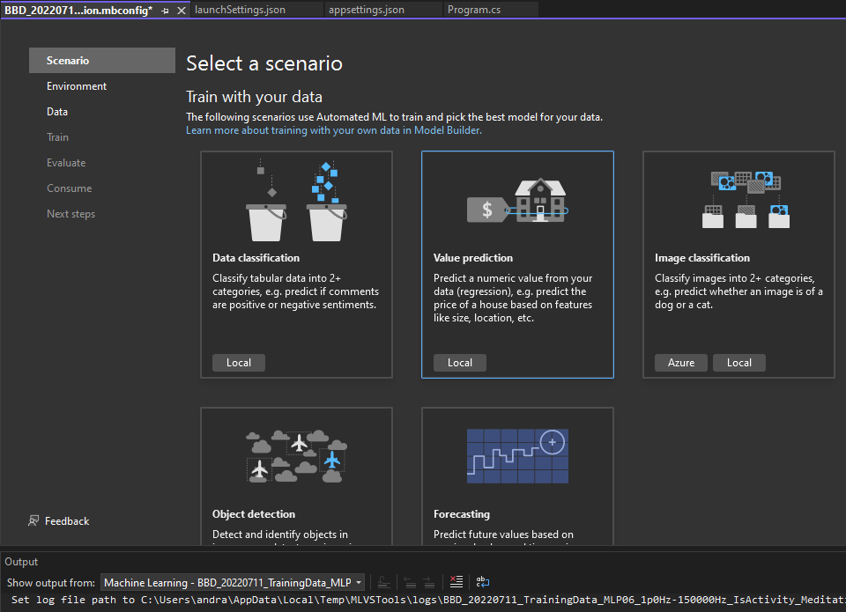Open the Data step
Image resolution: width=846 pixels, height=612 pixels.
click(x=57, y=112)
